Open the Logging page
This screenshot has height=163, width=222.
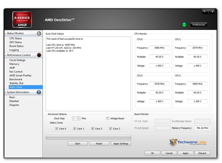(x=14, y=50)
